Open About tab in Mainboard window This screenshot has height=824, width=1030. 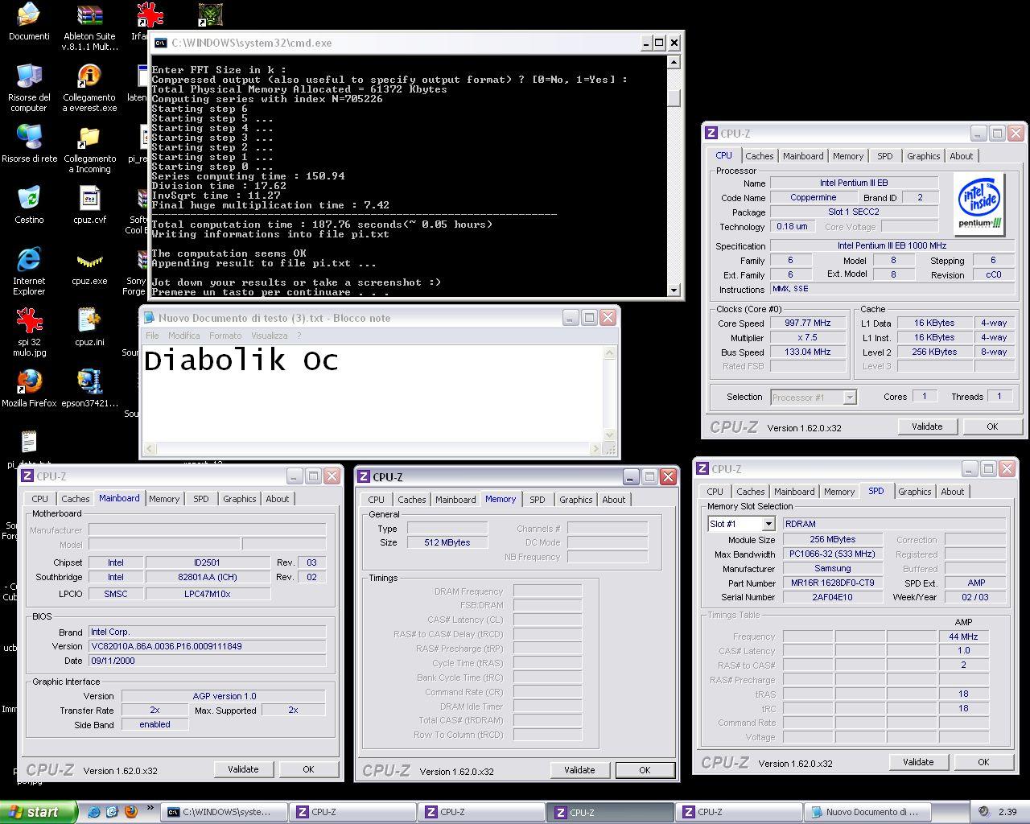(x=277, y=499)
